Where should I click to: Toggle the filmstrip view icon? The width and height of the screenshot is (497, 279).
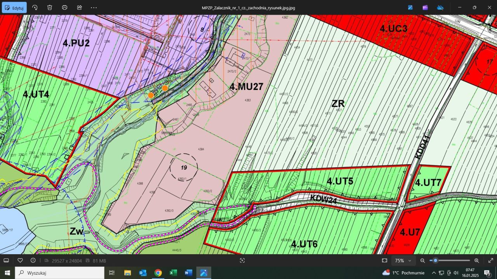click(6, 261)
